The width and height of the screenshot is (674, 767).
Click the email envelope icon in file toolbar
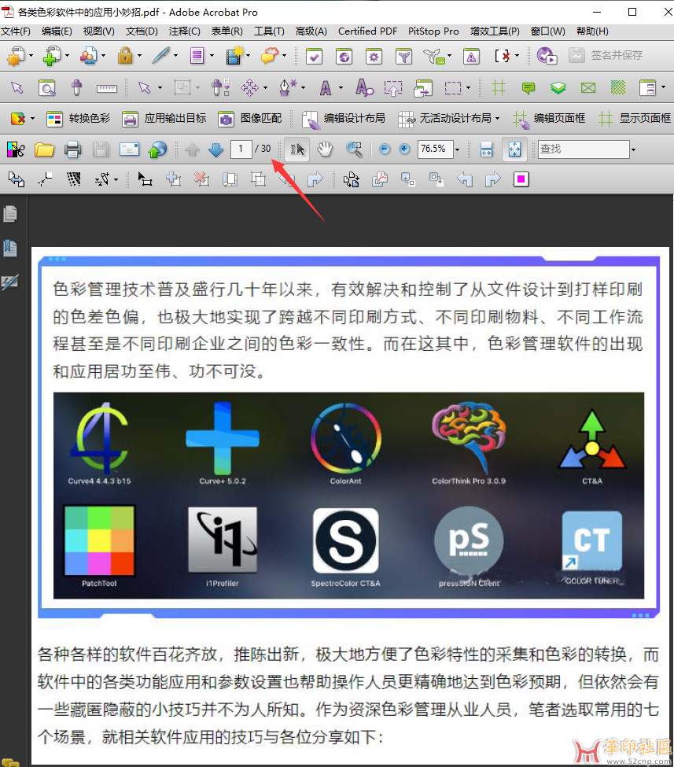[129, 149]
